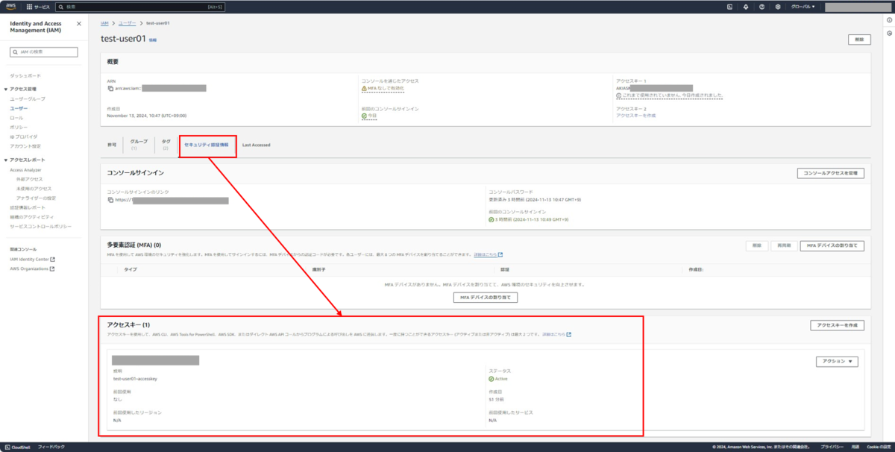Open the アクション dropdown for the access key
The width and height of the screenshot is (895, 452).
838,361
